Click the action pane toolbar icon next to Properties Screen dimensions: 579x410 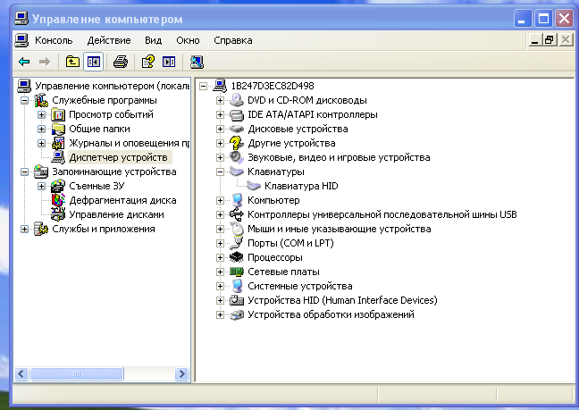coord(169,62)
